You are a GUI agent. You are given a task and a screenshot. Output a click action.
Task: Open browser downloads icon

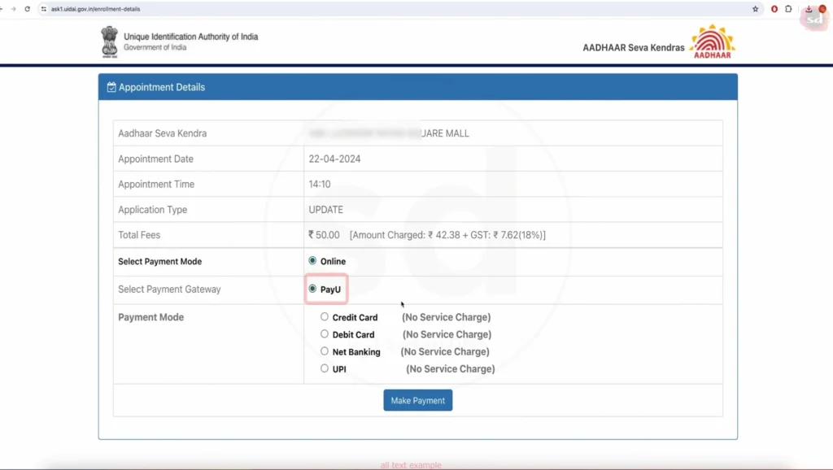pyautogui.click(x=809, y=9)
